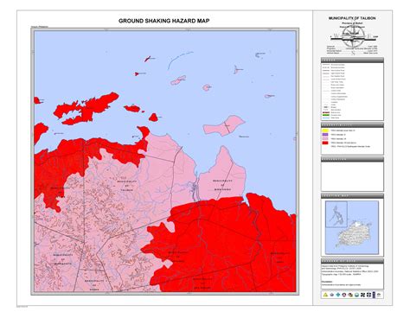The image size is (410, 318).
Task: Click the Philippines inset in location map
Action: (x=336, y=214)
